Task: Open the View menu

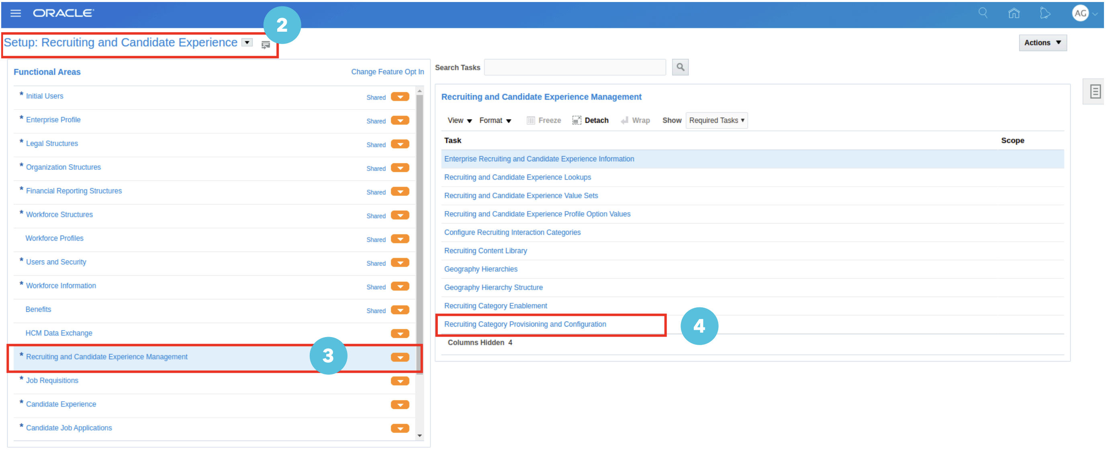Action: [x=459, y=121]
